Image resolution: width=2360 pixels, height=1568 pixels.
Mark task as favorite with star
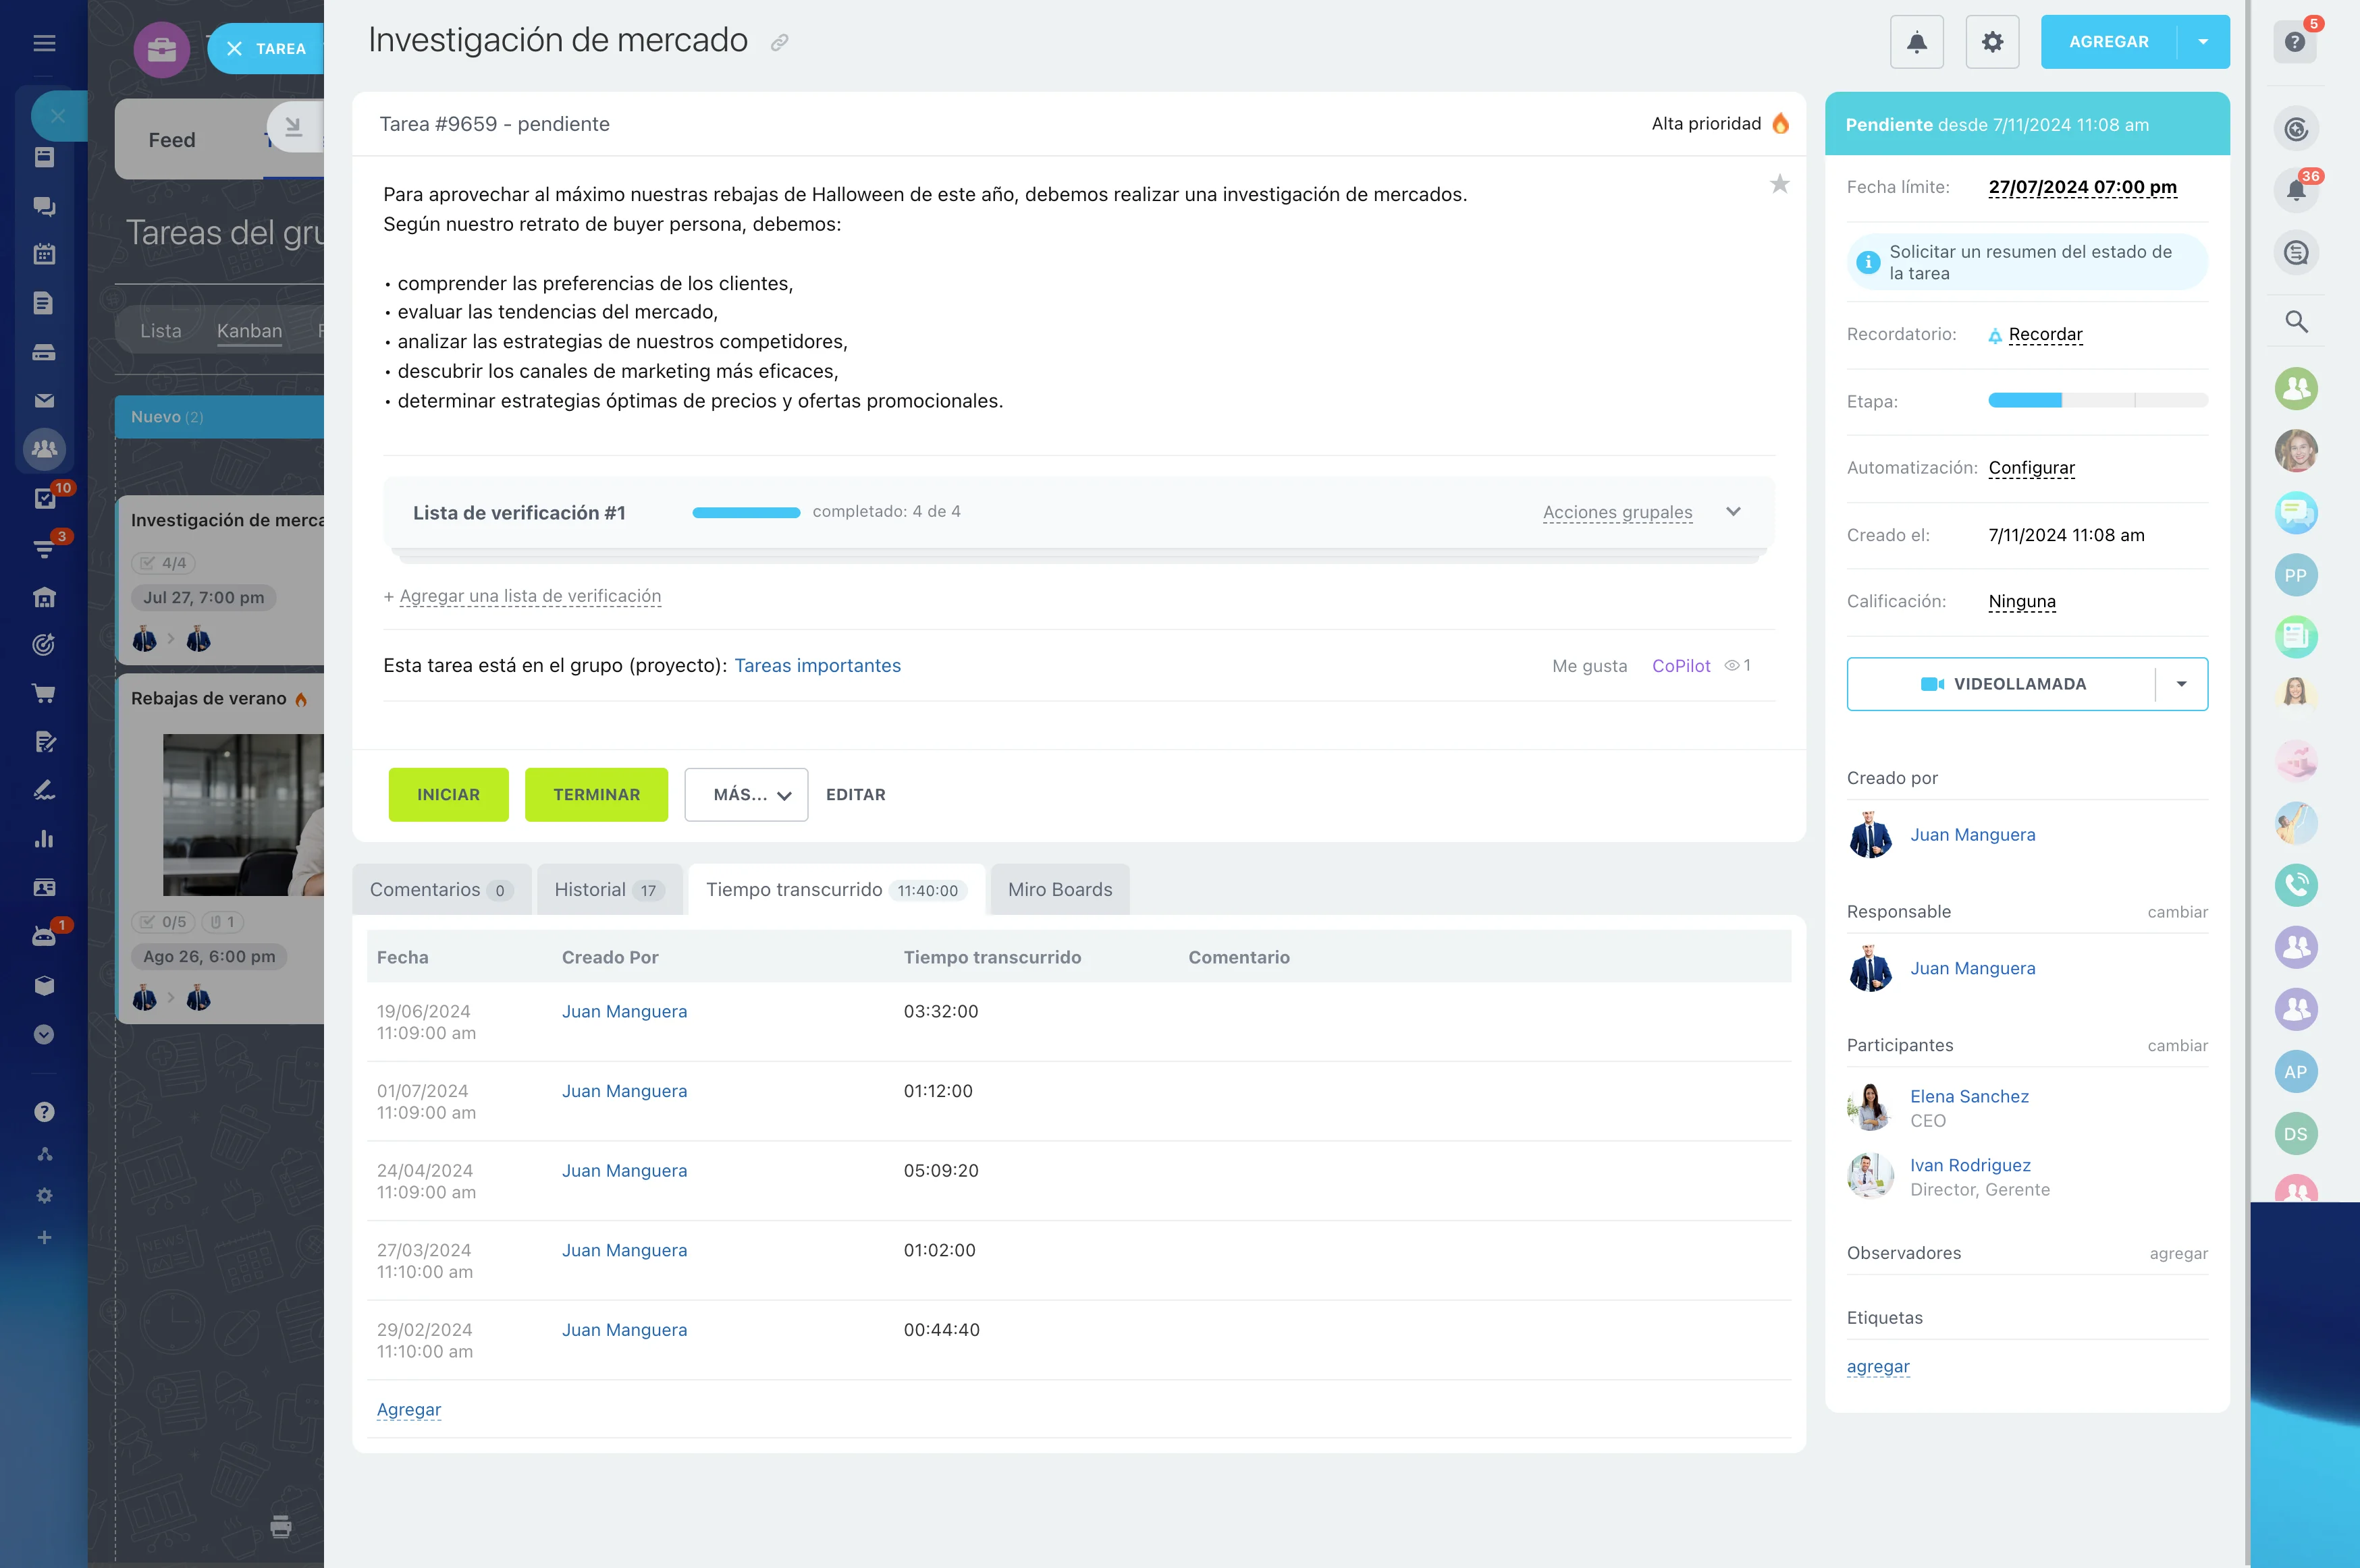1779,184
